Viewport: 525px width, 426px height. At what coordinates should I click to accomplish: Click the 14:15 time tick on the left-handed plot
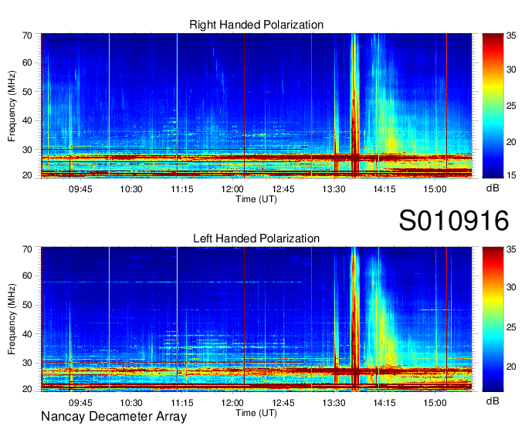pyautogui.click(x=384, y=403)
